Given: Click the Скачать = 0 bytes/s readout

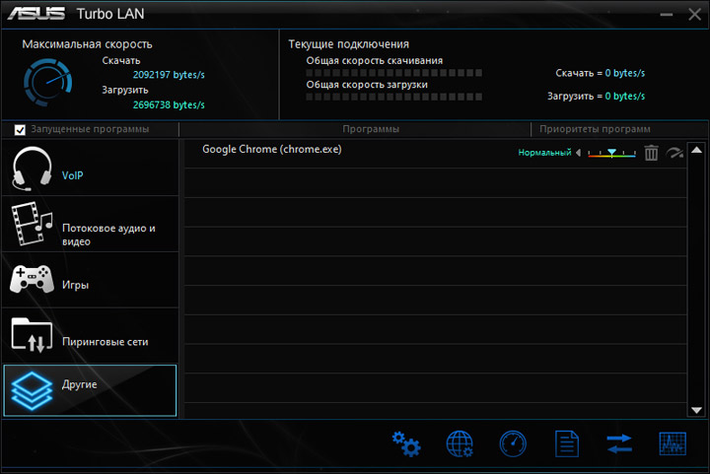Looking at the screenshot, I should 600,73.
